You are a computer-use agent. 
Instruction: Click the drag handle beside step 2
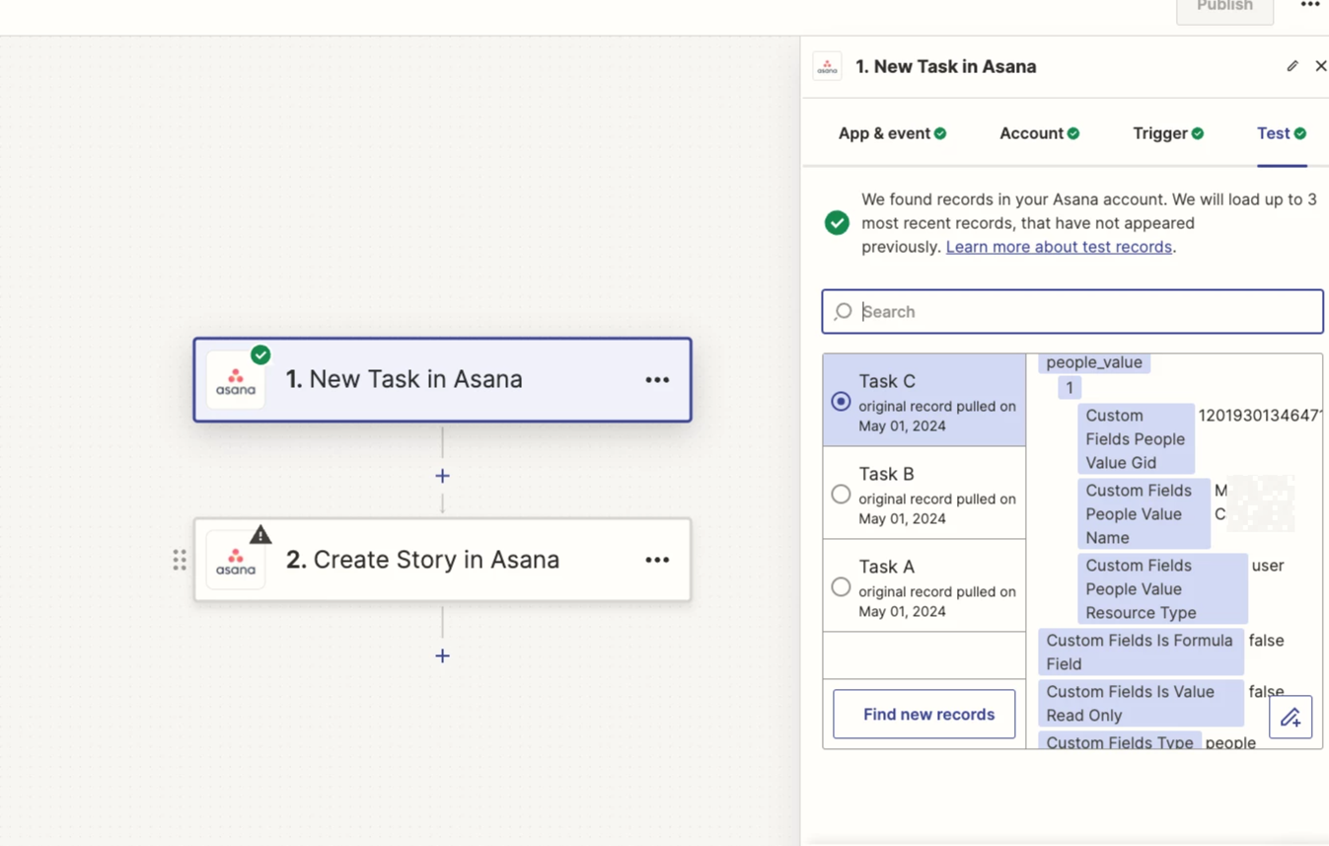(180, 560)
